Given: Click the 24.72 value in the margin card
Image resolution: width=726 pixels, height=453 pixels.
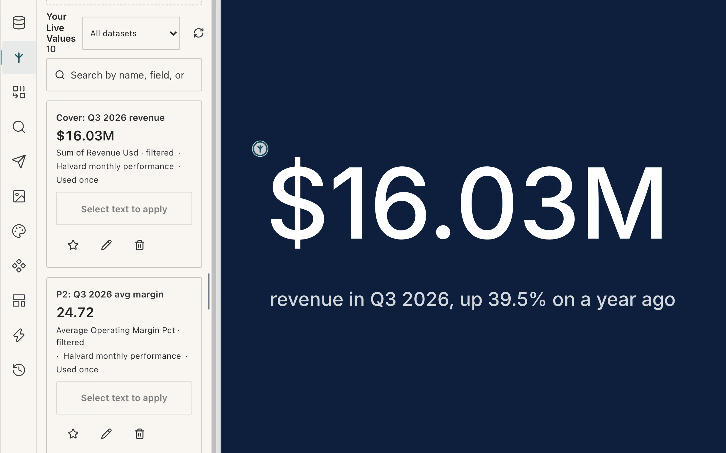Looking at the screenshot, I should [75, 312].
